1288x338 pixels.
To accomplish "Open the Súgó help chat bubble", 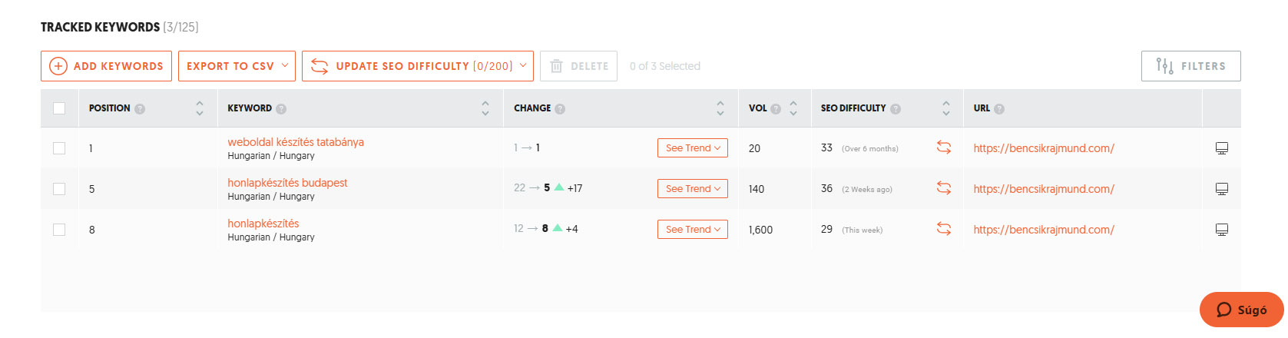I will pos(1242,310).
